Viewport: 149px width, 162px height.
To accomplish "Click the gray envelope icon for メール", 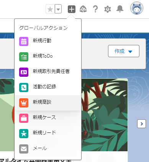I will pos(24,149).
